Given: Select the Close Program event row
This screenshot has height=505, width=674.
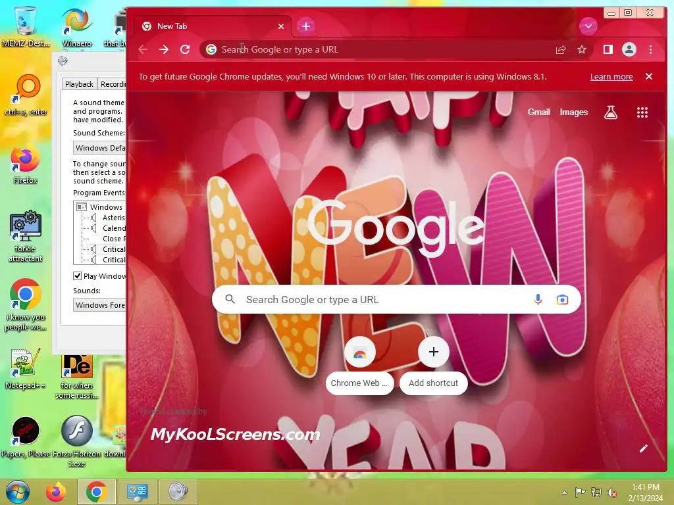Looking at the screenshot, I should pos(113,239).
